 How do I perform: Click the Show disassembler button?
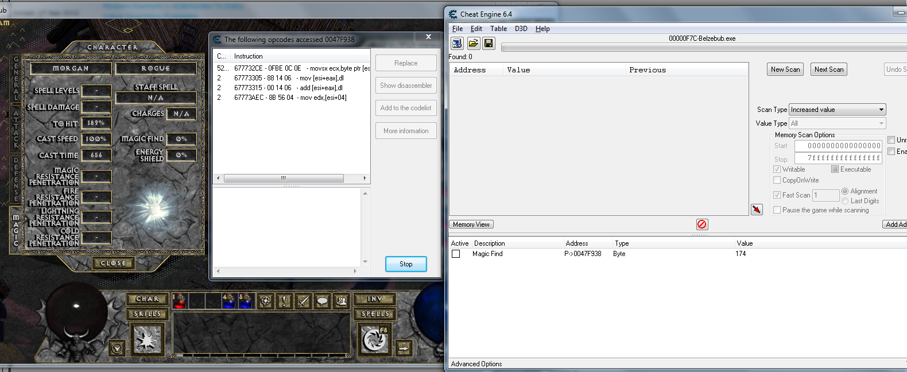[x=406, y=86]
